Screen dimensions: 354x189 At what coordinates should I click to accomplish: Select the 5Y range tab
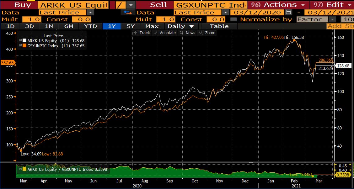pos(131,26)
